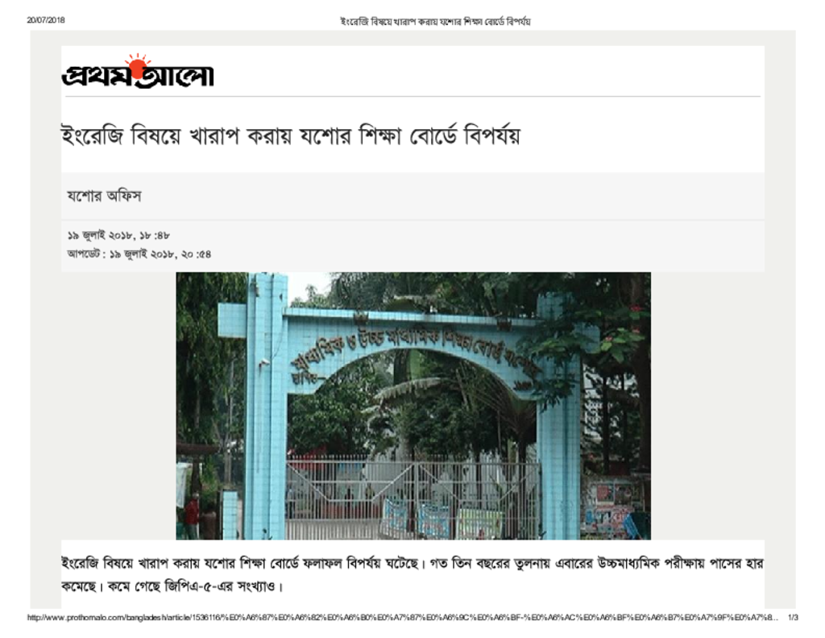Open the যশোর অফিস author byline

point(104,196)
